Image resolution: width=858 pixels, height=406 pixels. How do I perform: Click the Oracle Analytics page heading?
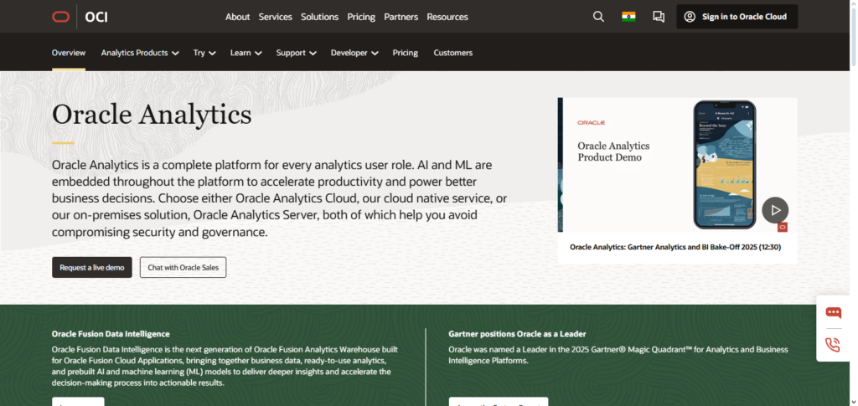(x=152, y=115)
